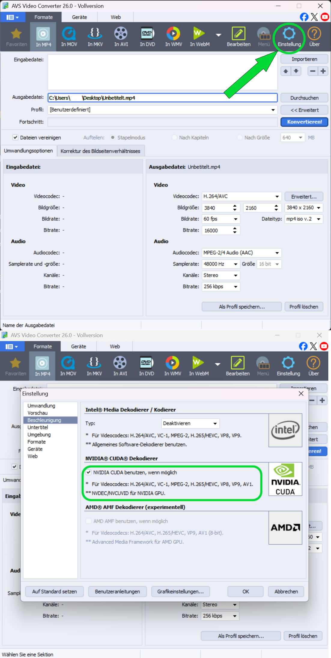The image size is (331, 658).
Task: Click In WebM icon behind the Einstellung dialog
Action: pyautogui.click(x=199, y=366)
